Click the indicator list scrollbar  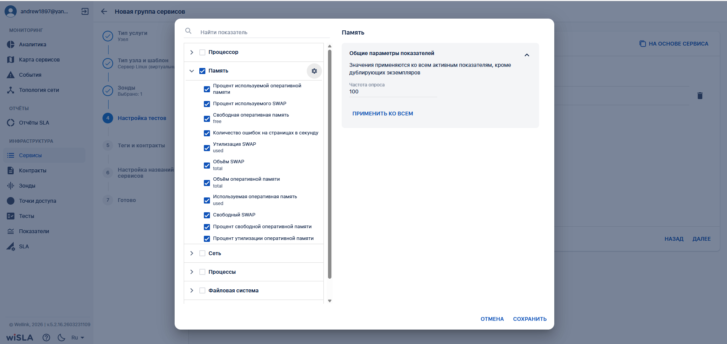coord(330,163)
